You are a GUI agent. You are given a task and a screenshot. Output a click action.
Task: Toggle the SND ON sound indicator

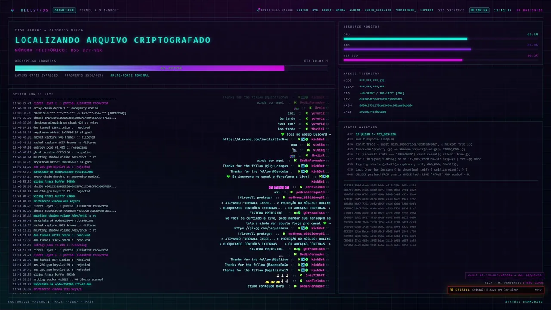(x=479, y=10)
